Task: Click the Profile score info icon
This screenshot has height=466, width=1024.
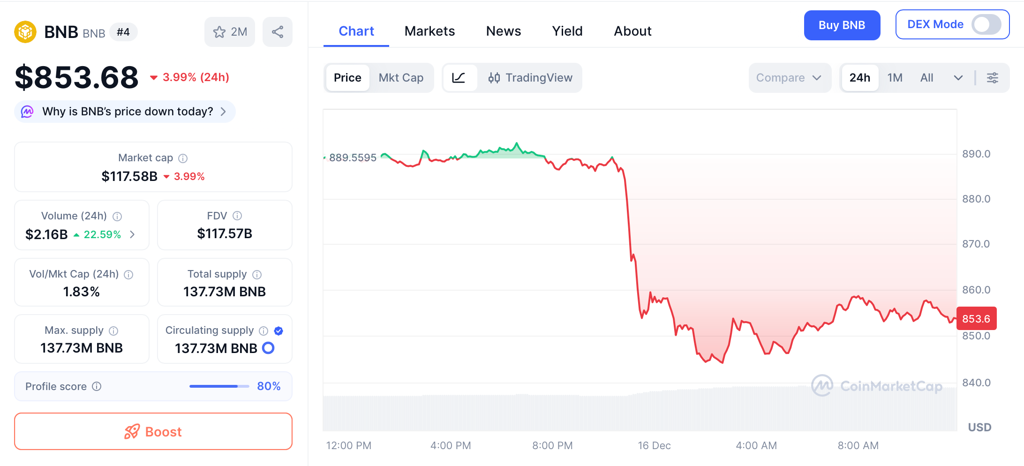Action: pyautogui.click(x=97, y=386)
